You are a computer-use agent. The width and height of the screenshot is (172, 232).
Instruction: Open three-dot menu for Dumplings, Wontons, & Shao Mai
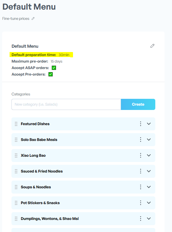click(140, 219)
